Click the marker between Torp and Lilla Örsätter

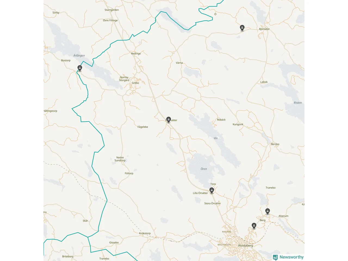(x=212, y=190)
